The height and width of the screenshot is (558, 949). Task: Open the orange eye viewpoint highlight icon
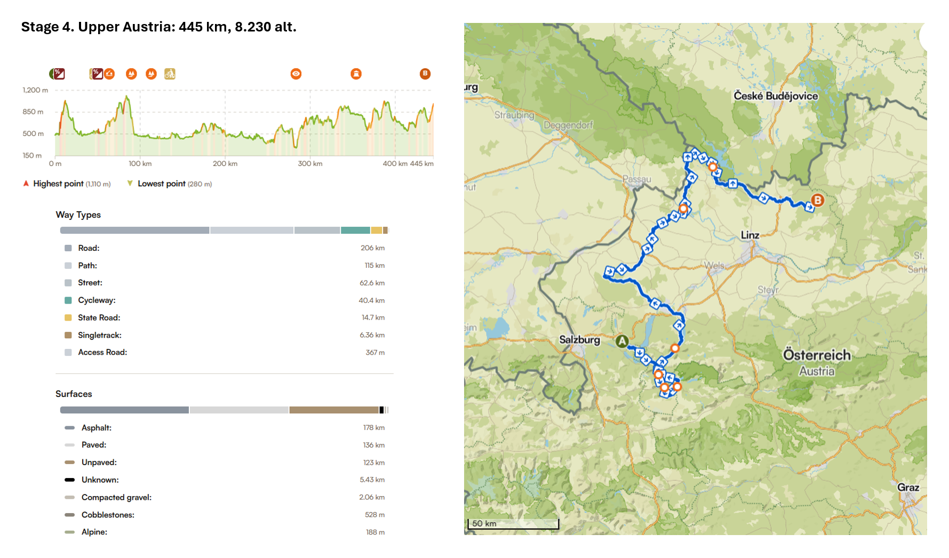296,74
